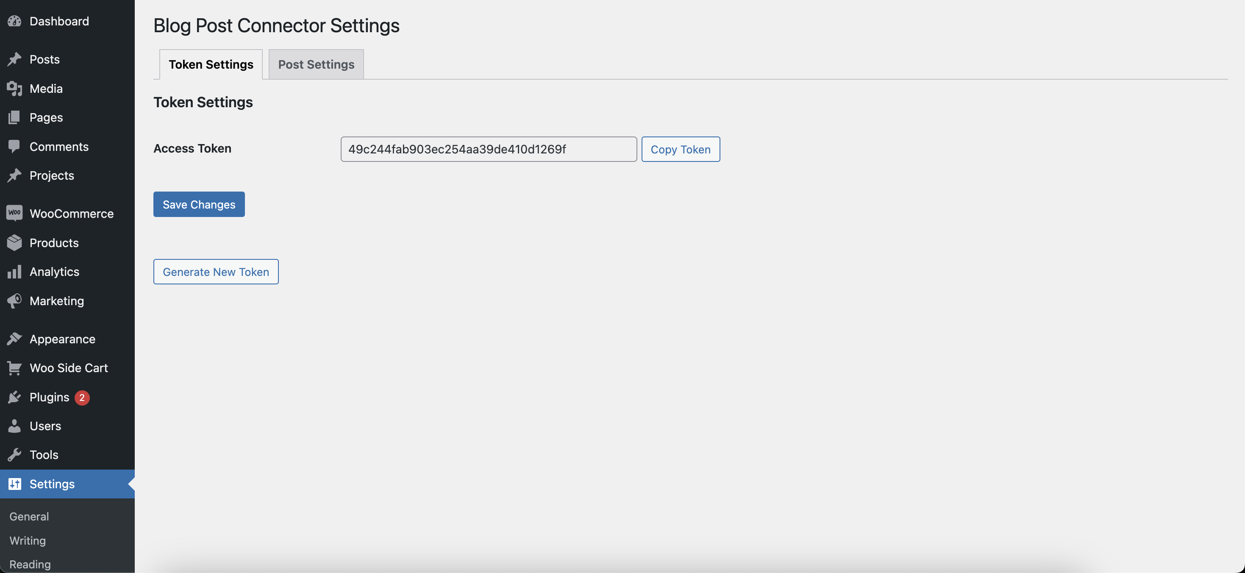
Task: Click the Posts pushpin icon
Action: pyautogui.click(x=14, y=59)
